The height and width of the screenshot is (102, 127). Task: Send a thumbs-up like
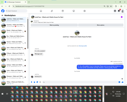(x=122, y=82)
